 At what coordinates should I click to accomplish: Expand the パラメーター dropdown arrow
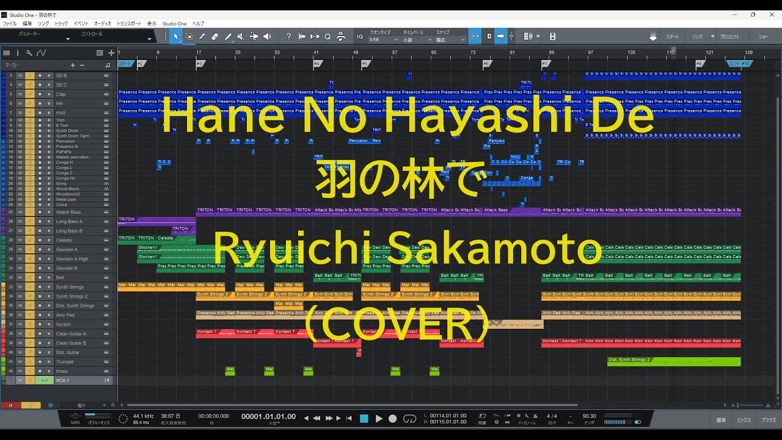pyautogui.click(x=68, y=39)
